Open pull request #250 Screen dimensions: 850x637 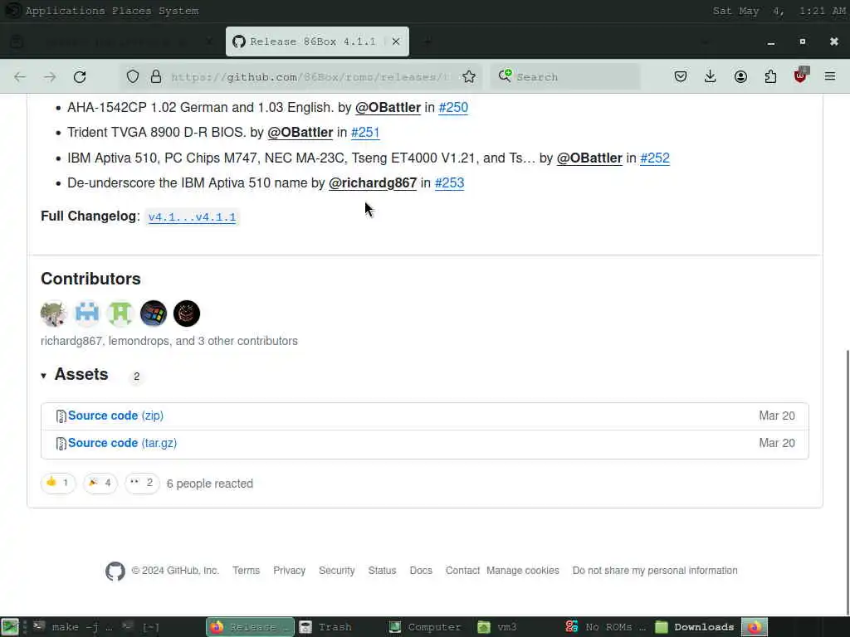453,107
